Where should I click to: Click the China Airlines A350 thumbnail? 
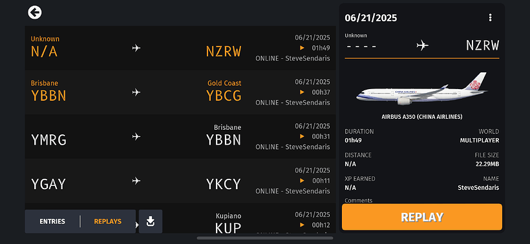pos(422,88)
